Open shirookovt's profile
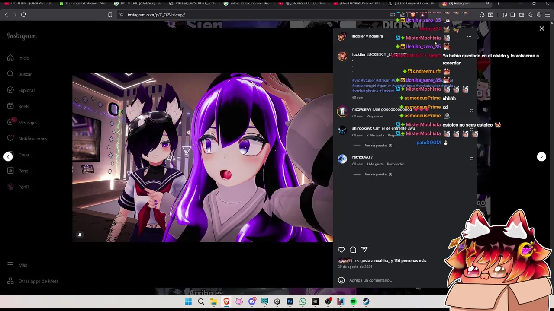 click(362, 128)
